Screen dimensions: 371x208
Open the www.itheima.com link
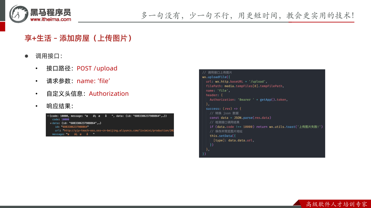(x=51, y=19)
